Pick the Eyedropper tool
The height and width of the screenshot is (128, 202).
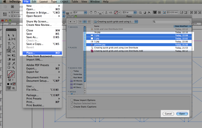tap(13, 63)
